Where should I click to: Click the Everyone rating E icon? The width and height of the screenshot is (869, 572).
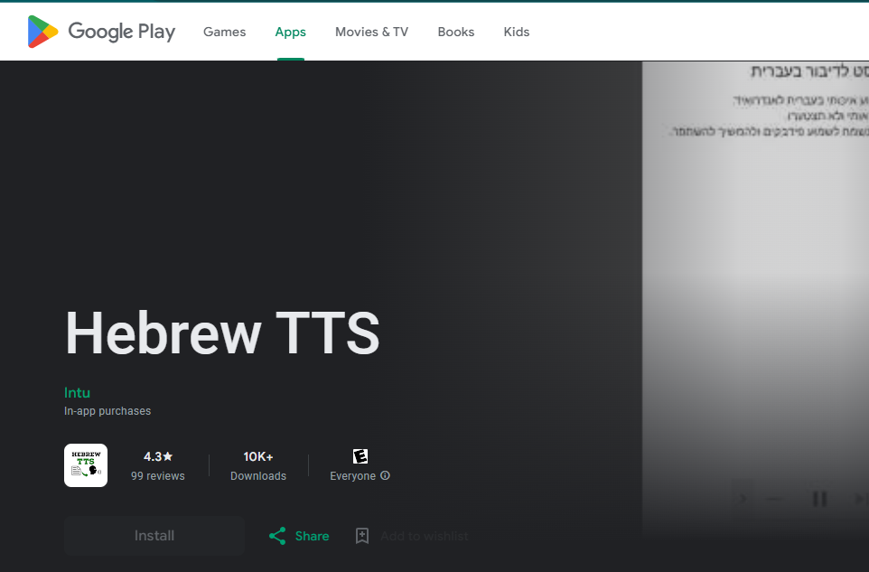(x=360, y=456)
